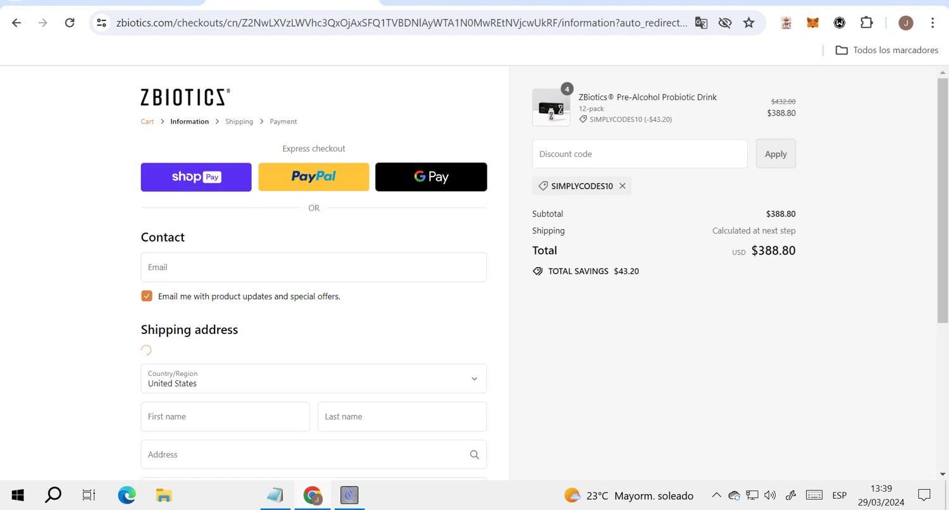Show hidden system tray icons
The height and width of the screenshot is (510, 949).
click(716, 495)
